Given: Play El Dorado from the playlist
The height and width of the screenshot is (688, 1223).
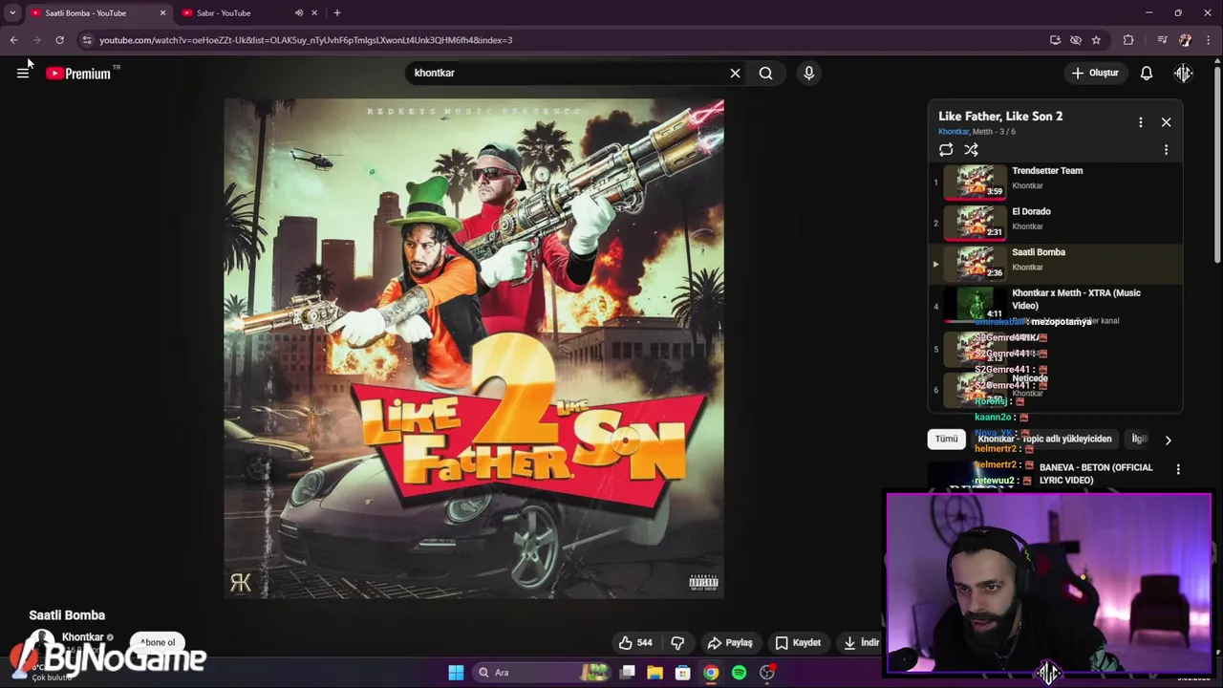Looking at the screenshot, I should point(1056,223).
